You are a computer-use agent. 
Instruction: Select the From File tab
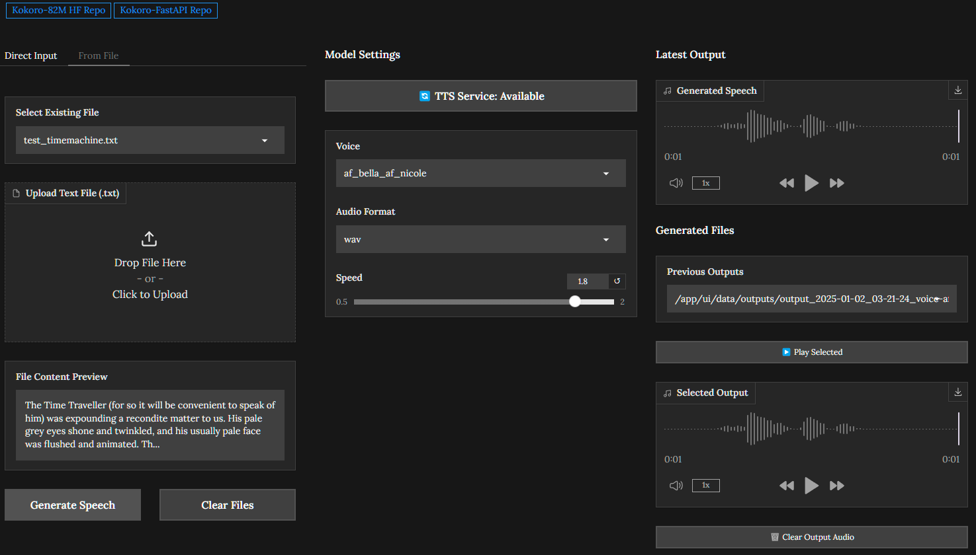click(98, 55)
